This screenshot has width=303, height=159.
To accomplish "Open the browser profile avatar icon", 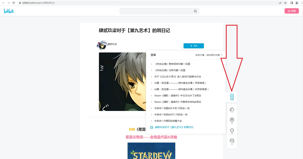I will [x=297, y=3].
